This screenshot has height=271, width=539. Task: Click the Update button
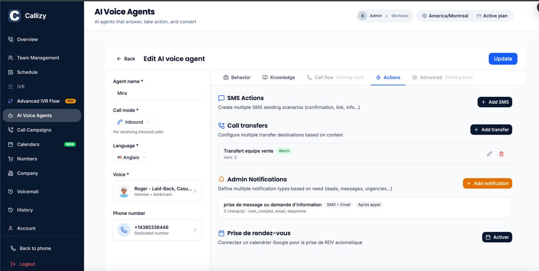503,59
